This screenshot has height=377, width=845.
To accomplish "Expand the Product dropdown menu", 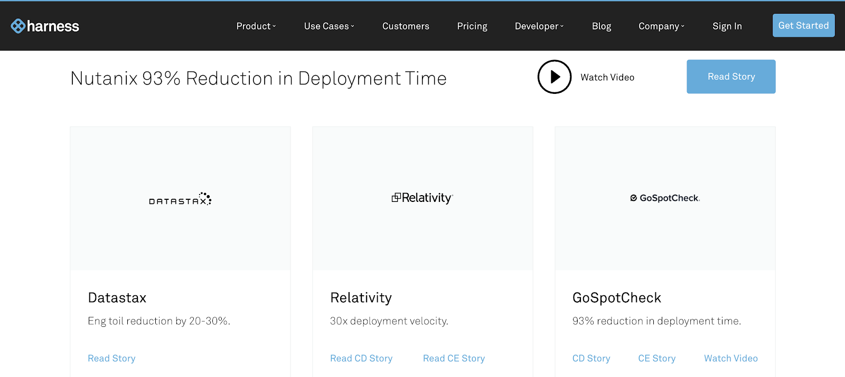I will (x=256, y=26).
